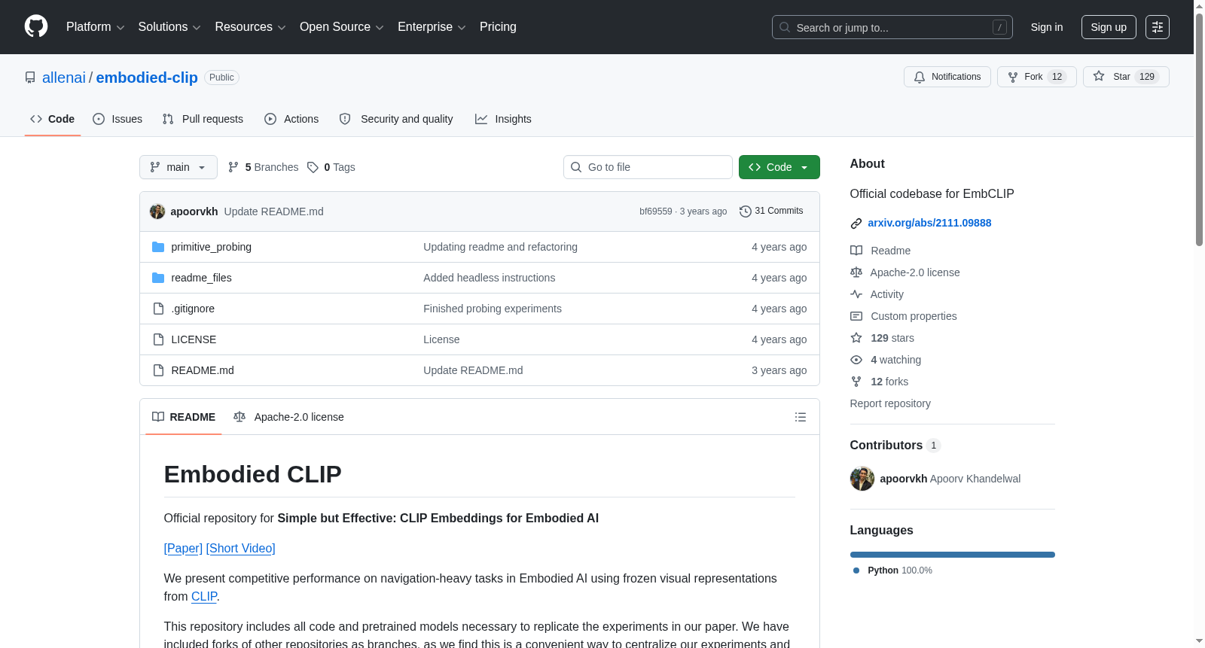The image size is (1205, 648).
Task: Open commit message 'Finished probing experiments'
Action: (x=493, y=309)
